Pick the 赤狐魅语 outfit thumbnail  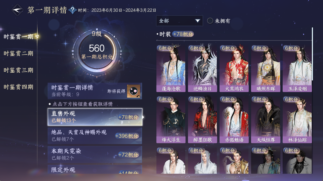(234, 120)
